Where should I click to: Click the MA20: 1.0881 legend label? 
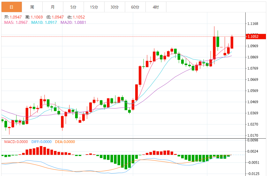tap(73, 23)
